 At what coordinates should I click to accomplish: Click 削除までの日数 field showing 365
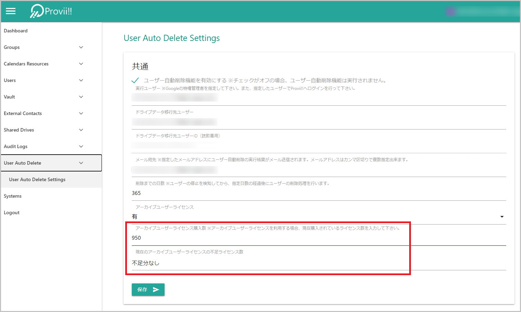(x=319, y=193)
